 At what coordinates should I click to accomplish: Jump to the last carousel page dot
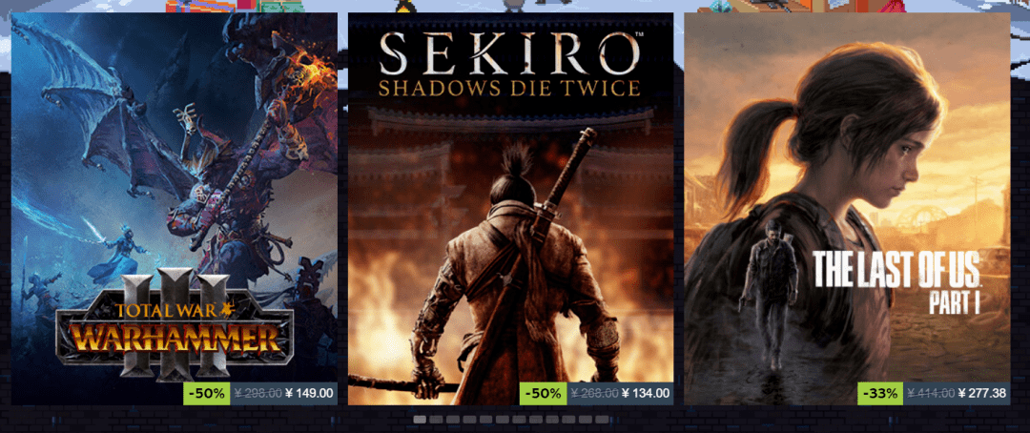coord(602,420)
